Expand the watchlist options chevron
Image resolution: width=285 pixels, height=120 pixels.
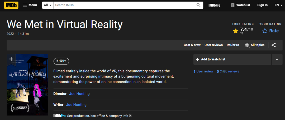277,59
